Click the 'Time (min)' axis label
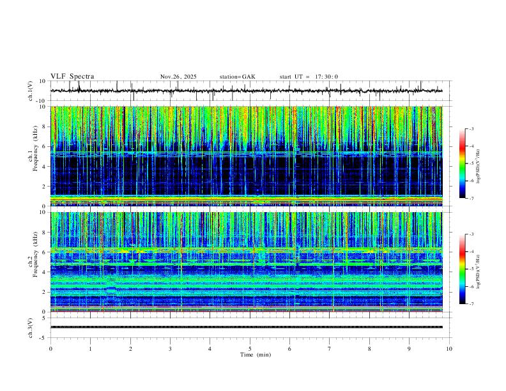Viewport: 506px width, 391px height. point(256,355)
